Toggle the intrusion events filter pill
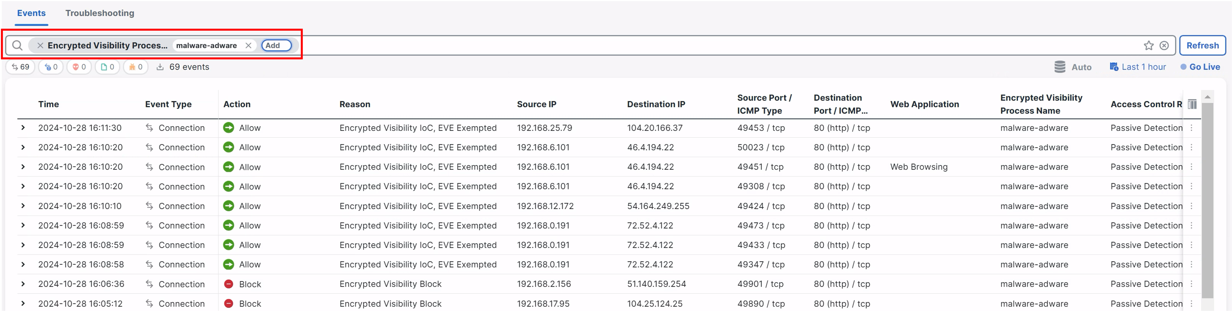The height and width of the screenshot is (312, 1232). point(79,67)
